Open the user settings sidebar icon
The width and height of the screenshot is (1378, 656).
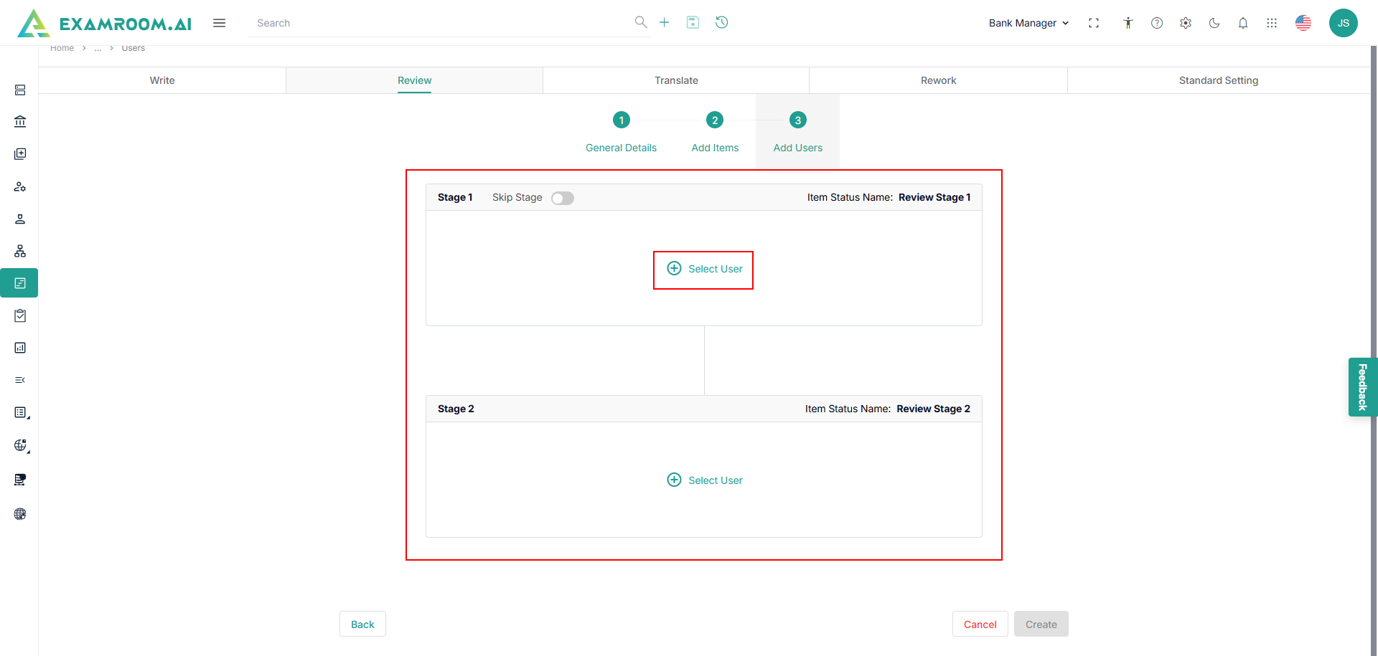[20, 186]
